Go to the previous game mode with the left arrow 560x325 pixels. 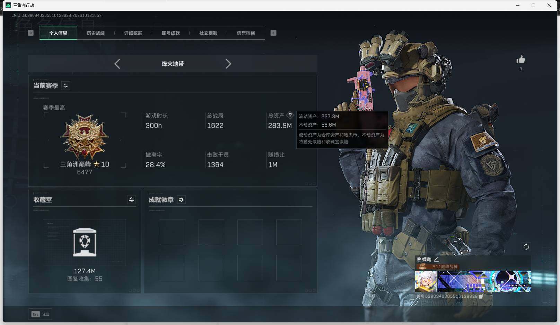pos(117,64)
